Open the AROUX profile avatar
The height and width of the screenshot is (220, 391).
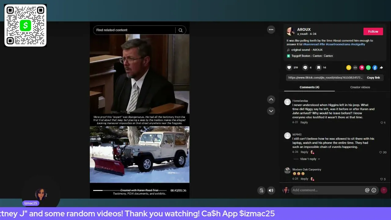point(290,31)
